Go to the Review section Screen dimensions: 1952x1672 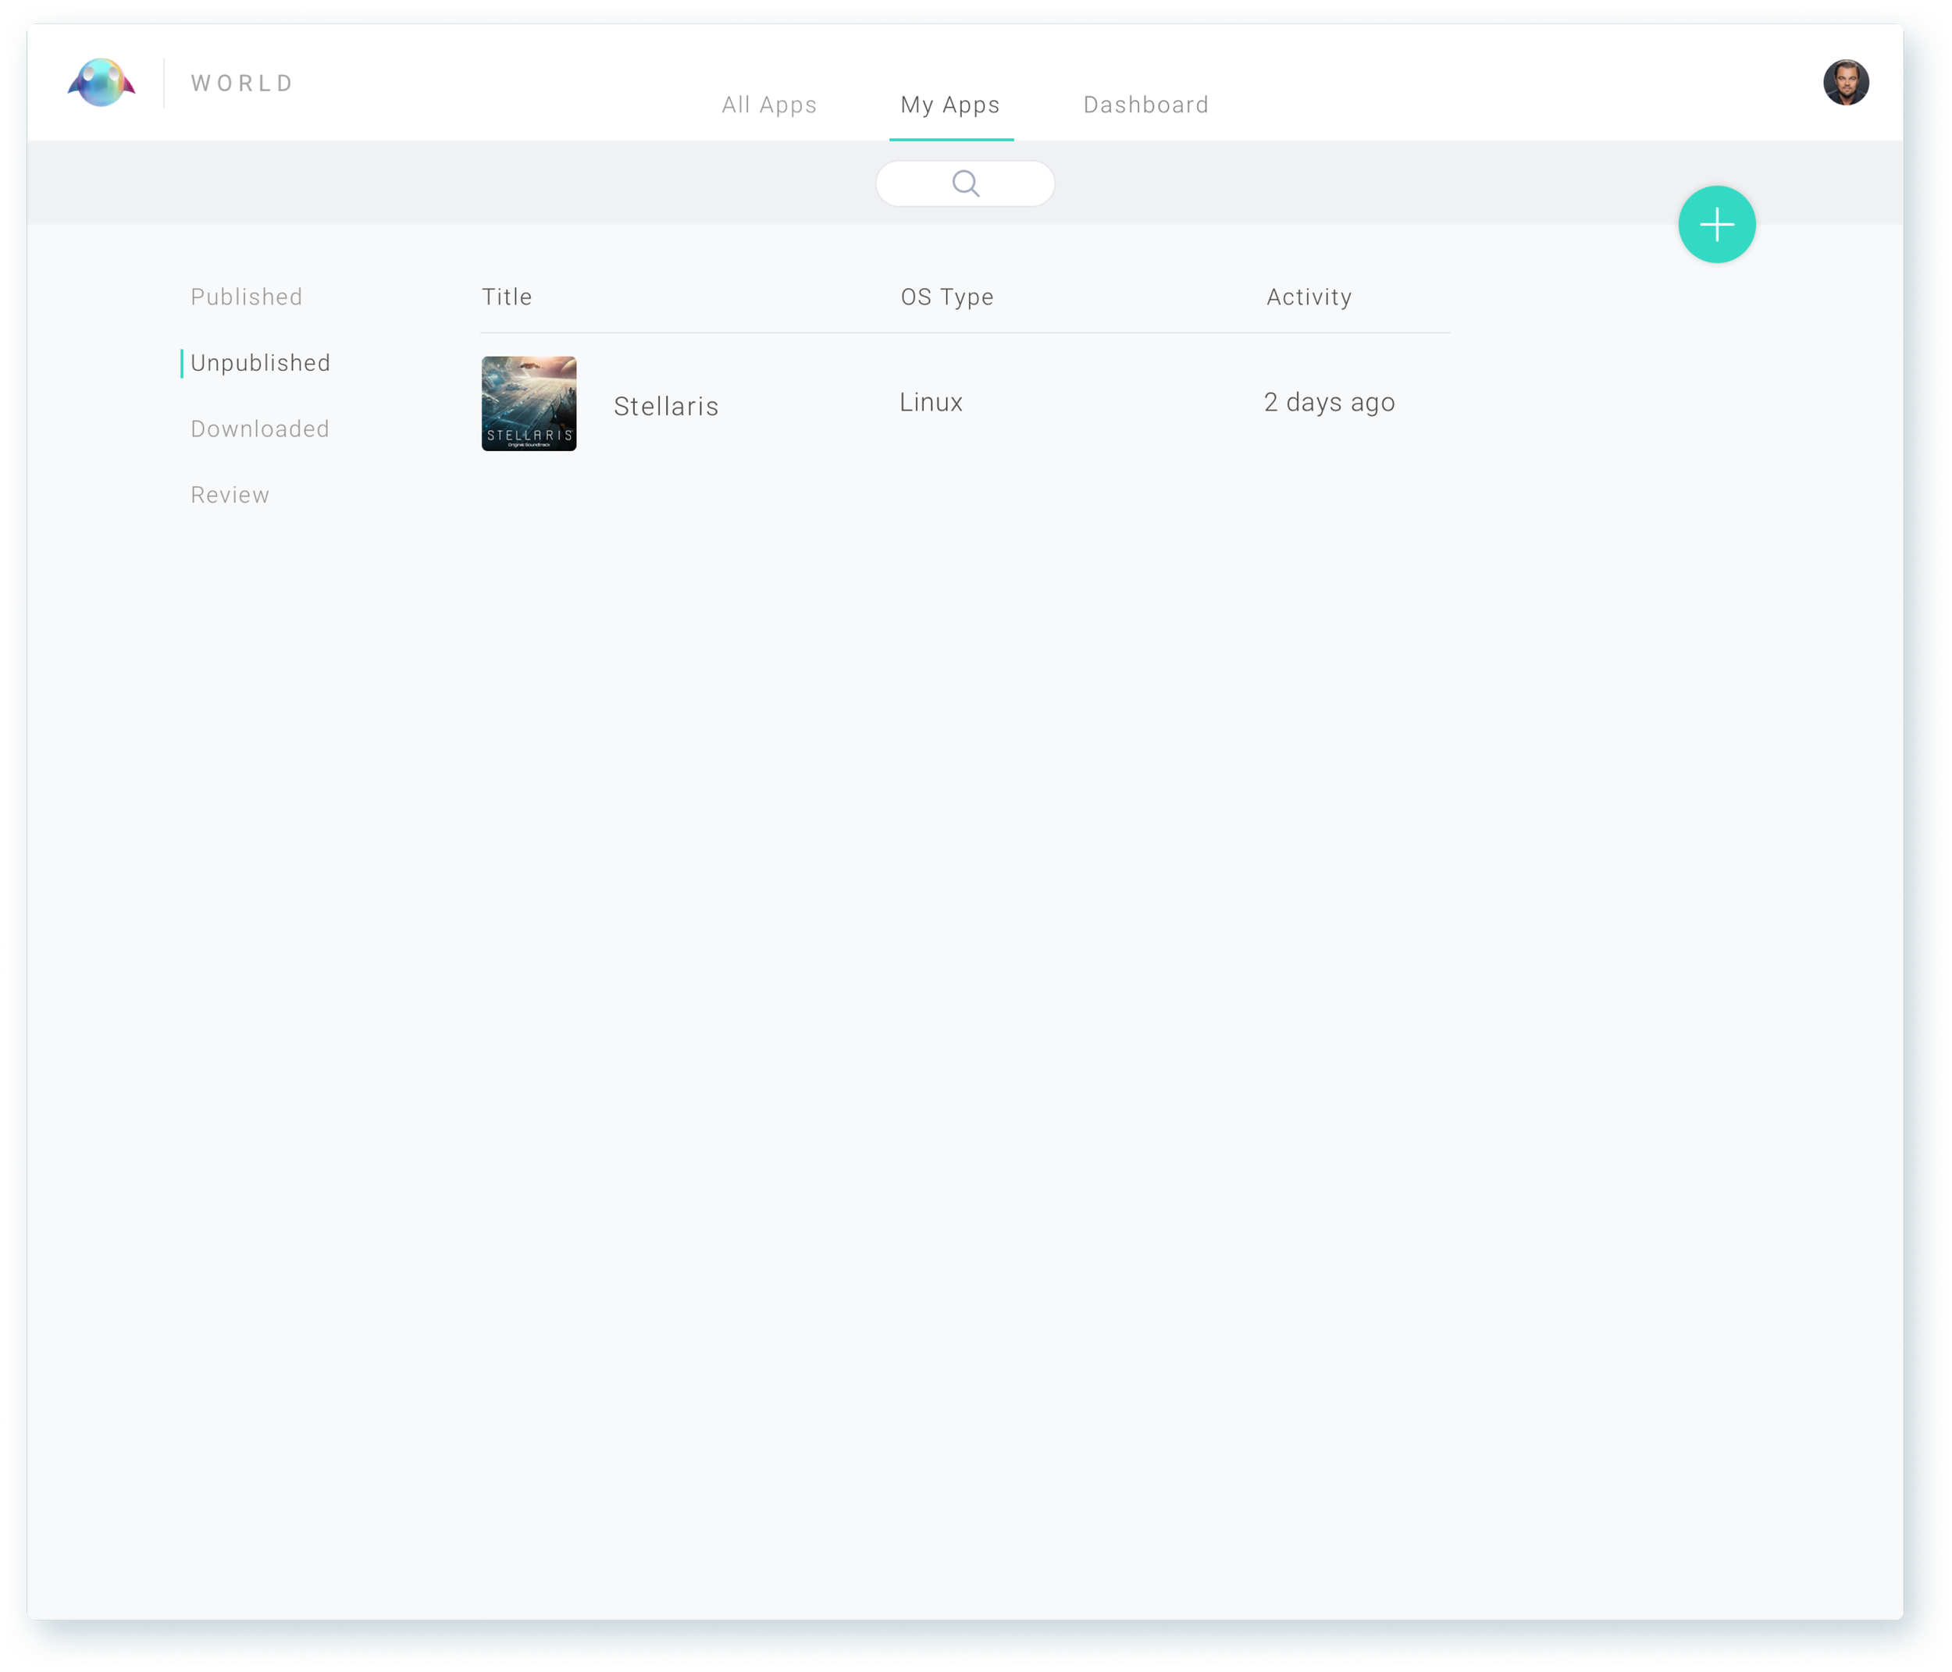click(230, 496)
